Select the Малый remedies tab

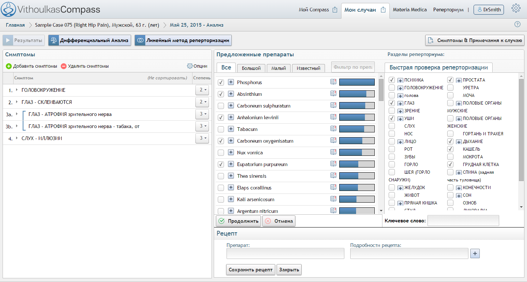coord(279,68)
